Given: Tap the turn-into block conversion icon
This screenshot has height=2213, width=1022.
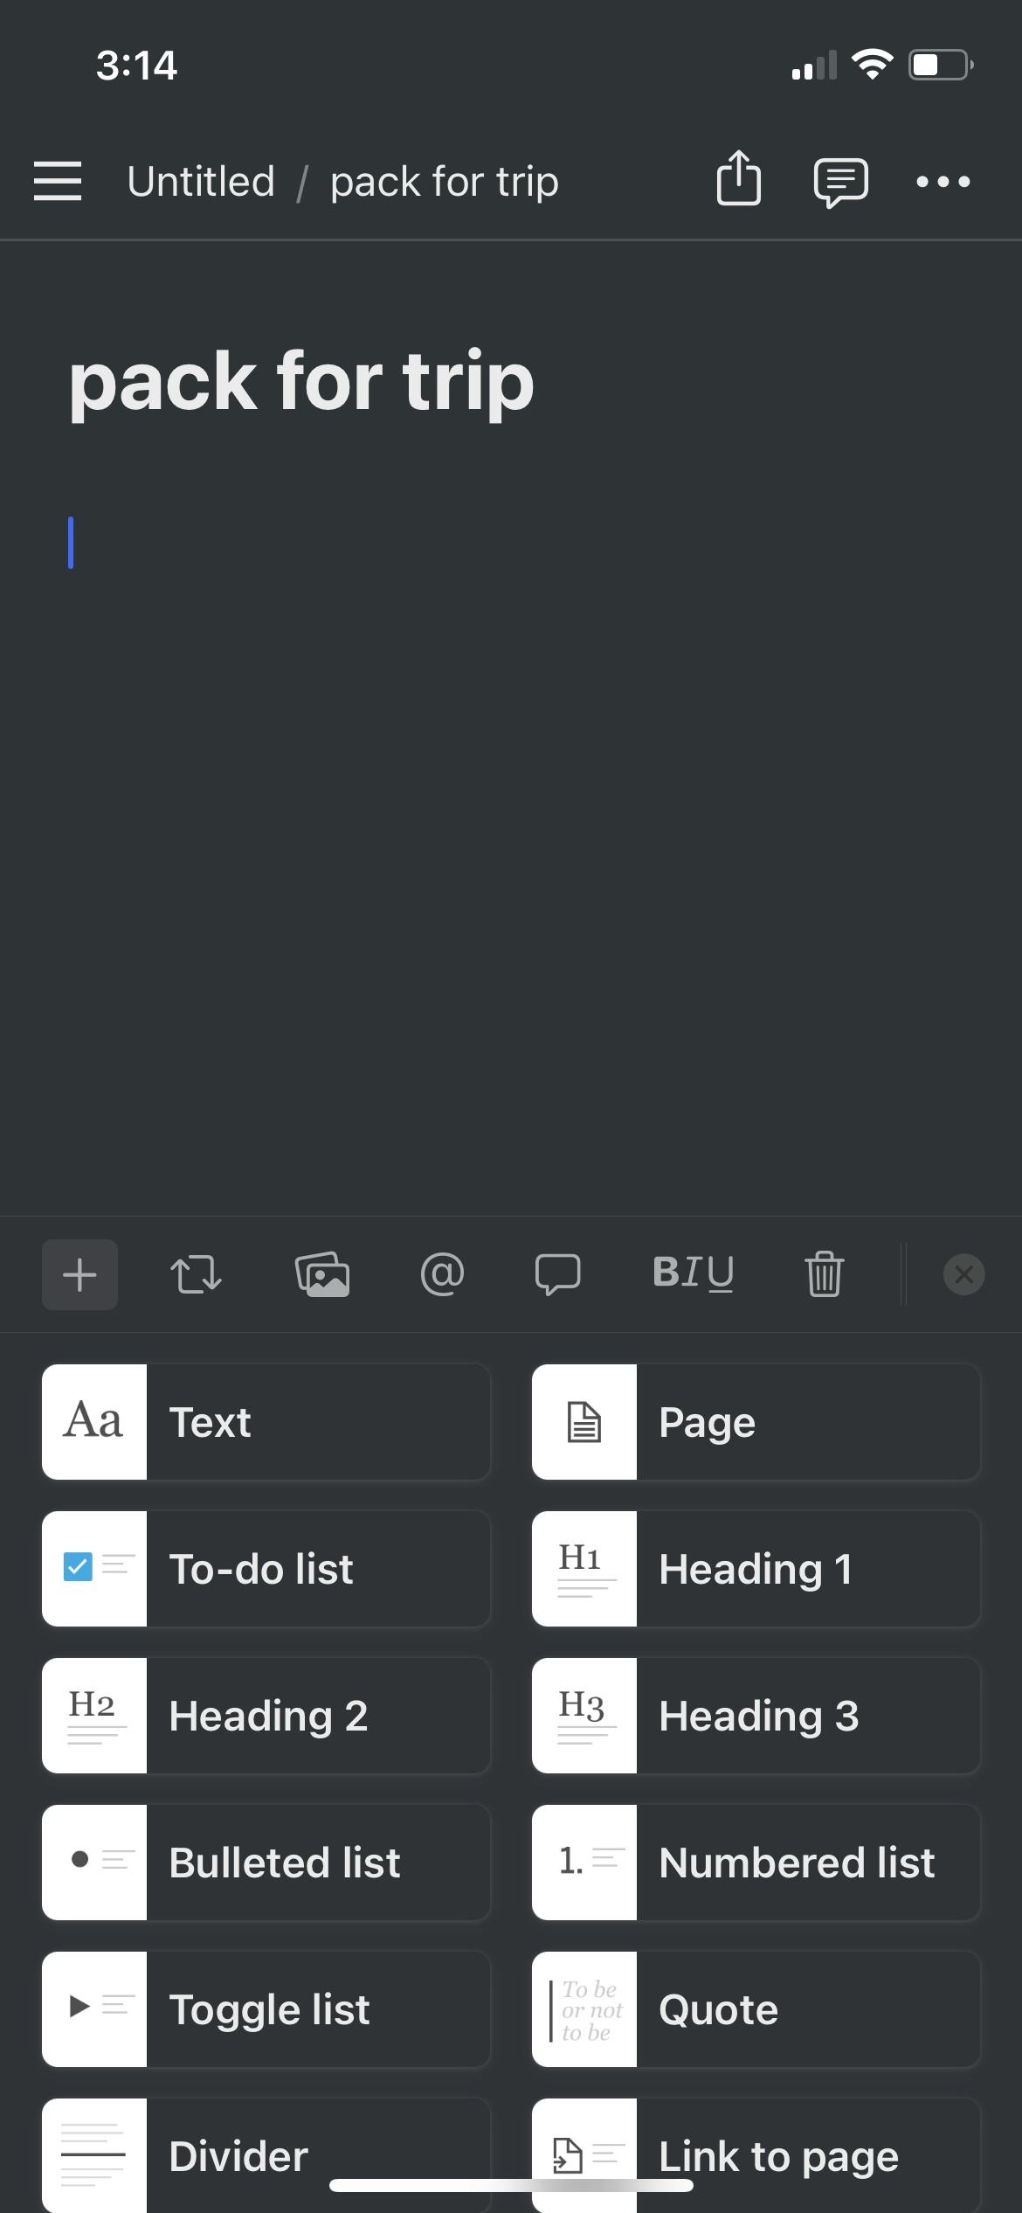Looking at the screenshot, I should point(196,1273).
